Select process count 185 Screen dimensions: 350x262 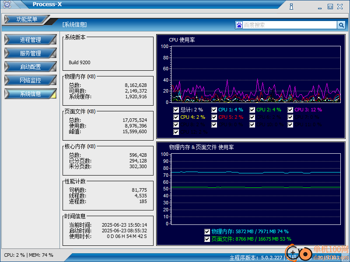(x=143, y=201)
